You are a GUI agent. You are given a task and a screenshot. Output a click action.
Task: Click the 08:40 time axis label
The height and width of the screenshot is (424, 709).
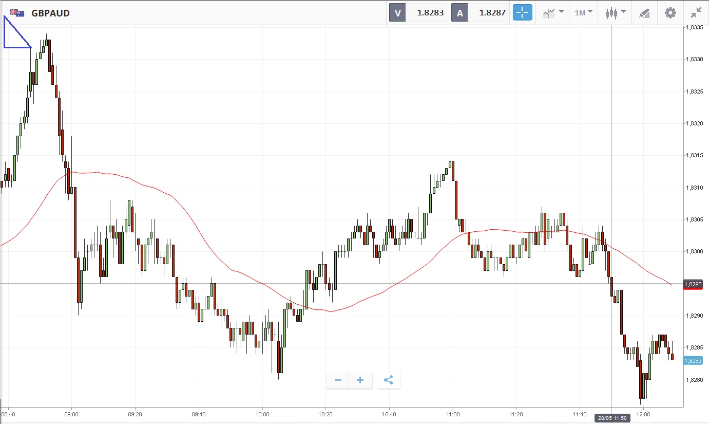8,414
